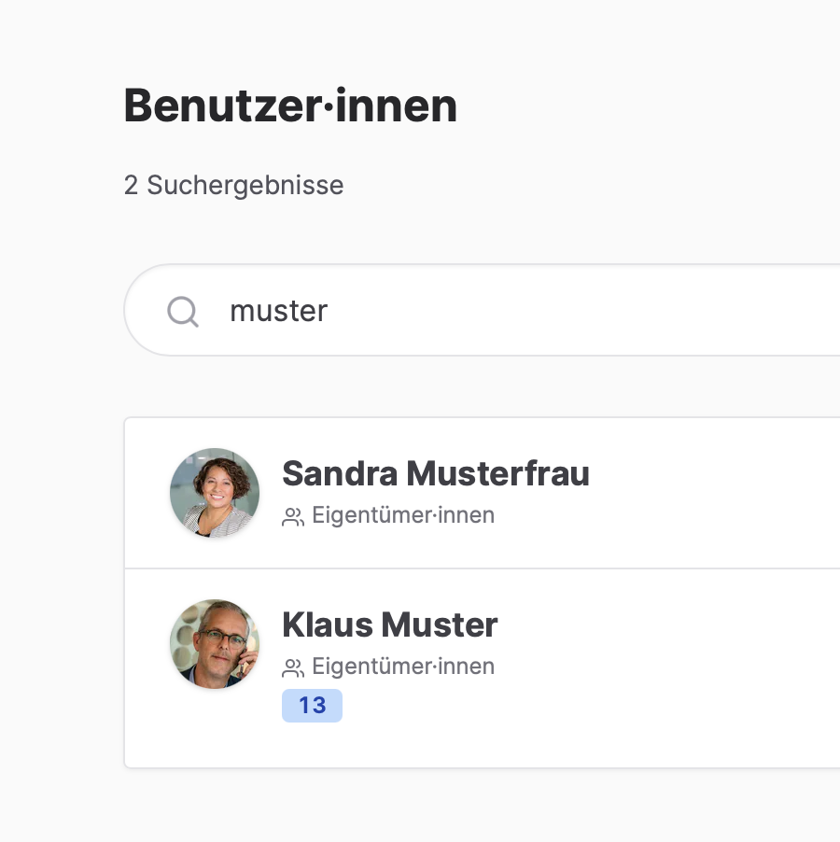Click the magnifying glass search icon
The height and width of the screenshot is (842, 840).
(x=183, y=311)
